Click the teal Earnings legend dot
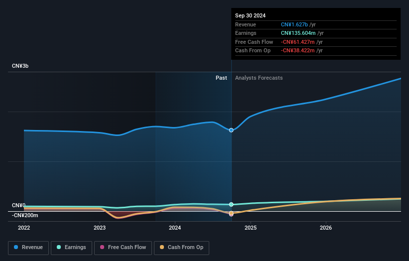The height and width of the screenshot is (261, 409). pos(59,248)
